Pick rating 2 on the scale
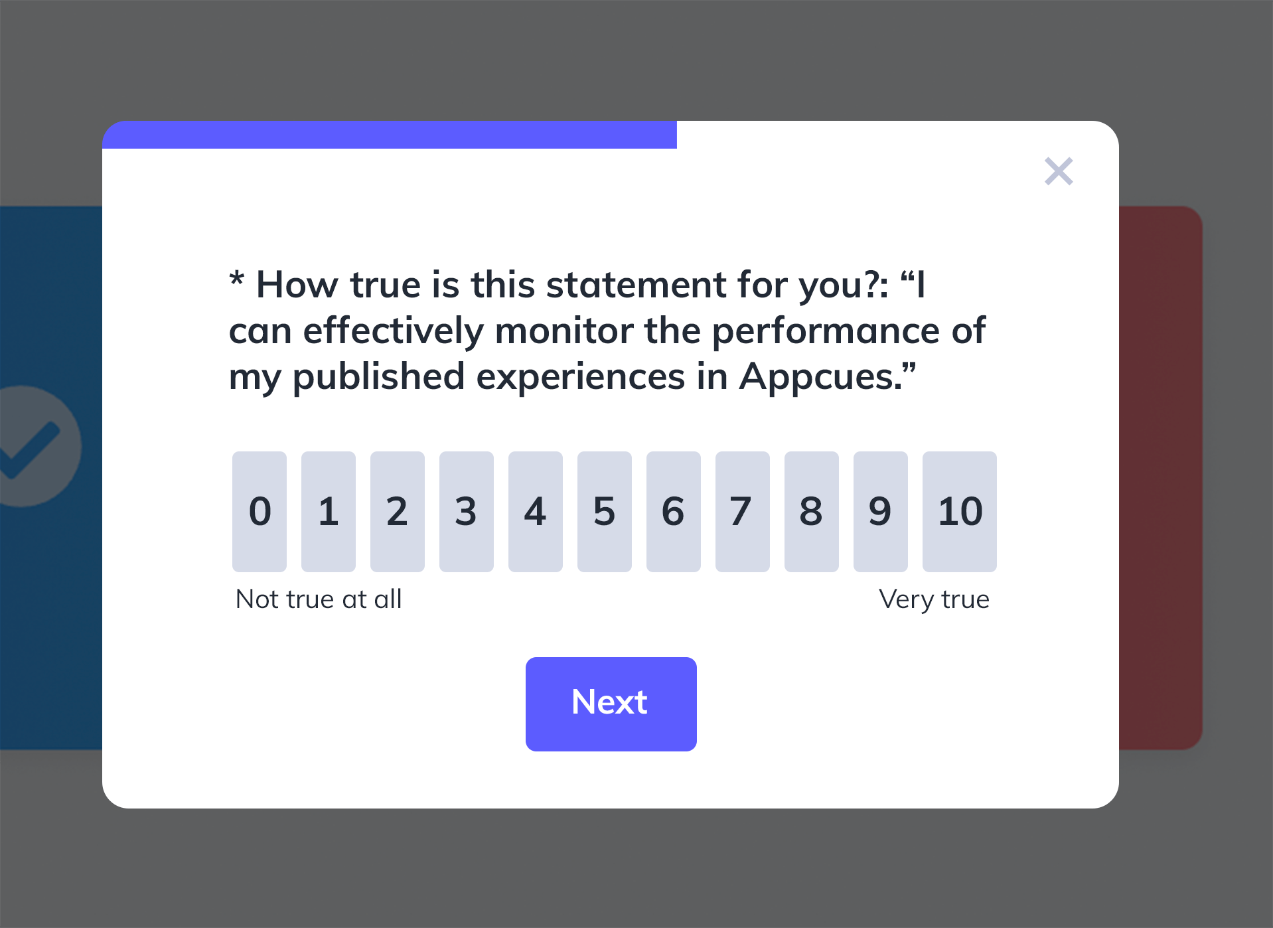The image size is (1273, 928). pyautogui.click(x=398, y=511)
